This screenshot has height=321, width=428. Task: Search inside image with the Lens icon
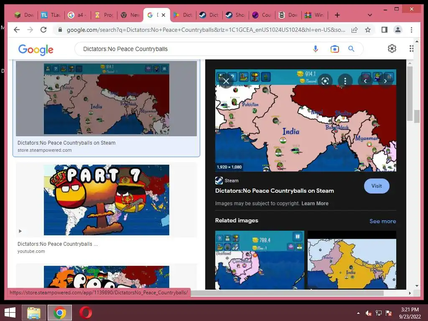click(x=325, y=81)
